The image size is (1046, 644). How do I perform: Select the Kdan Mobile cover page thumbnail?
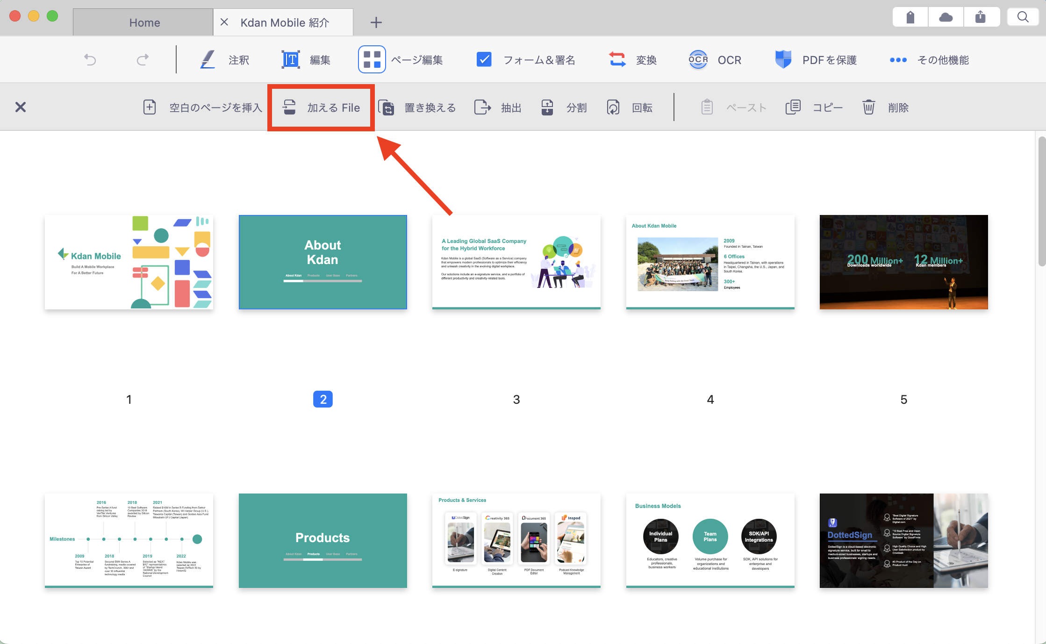click(x=129, y=262)
